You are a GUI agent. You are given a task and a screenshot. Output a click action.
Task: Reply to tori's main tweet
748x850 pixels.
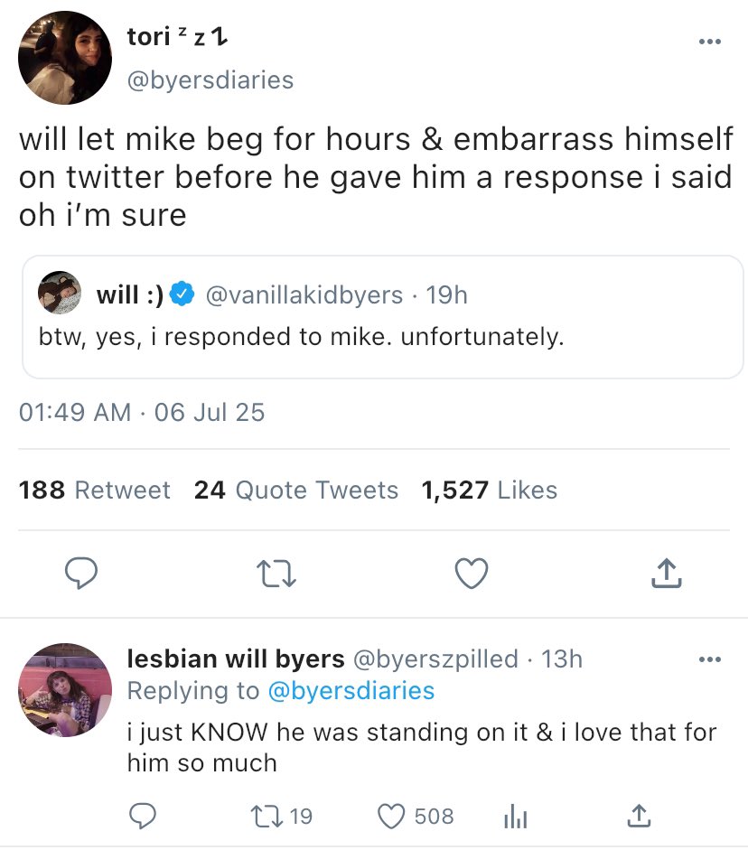(x=82, y=573)
